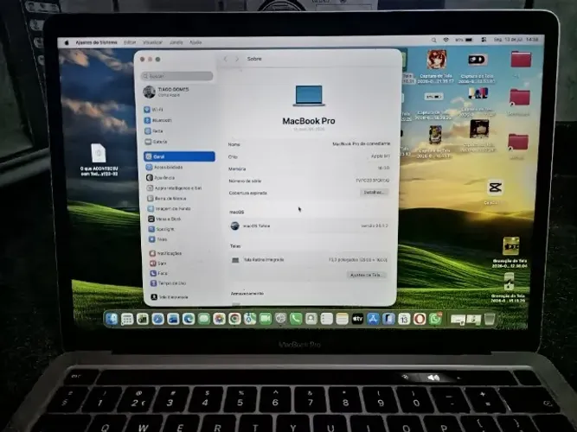Click the serial number value
577x432 pixels.
point(372,181)
